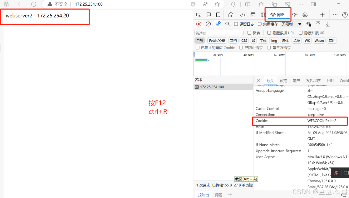The width and height of the screenshot is (349, 198).
Task: Click the 筛选器 filter input field
Action: click(x=219, y=33)
